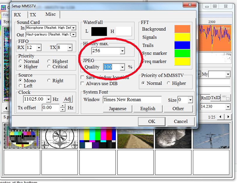Viewport: 237px width, 183px height.
Task: Choose Left source option
Action: [x=20, y=86]
